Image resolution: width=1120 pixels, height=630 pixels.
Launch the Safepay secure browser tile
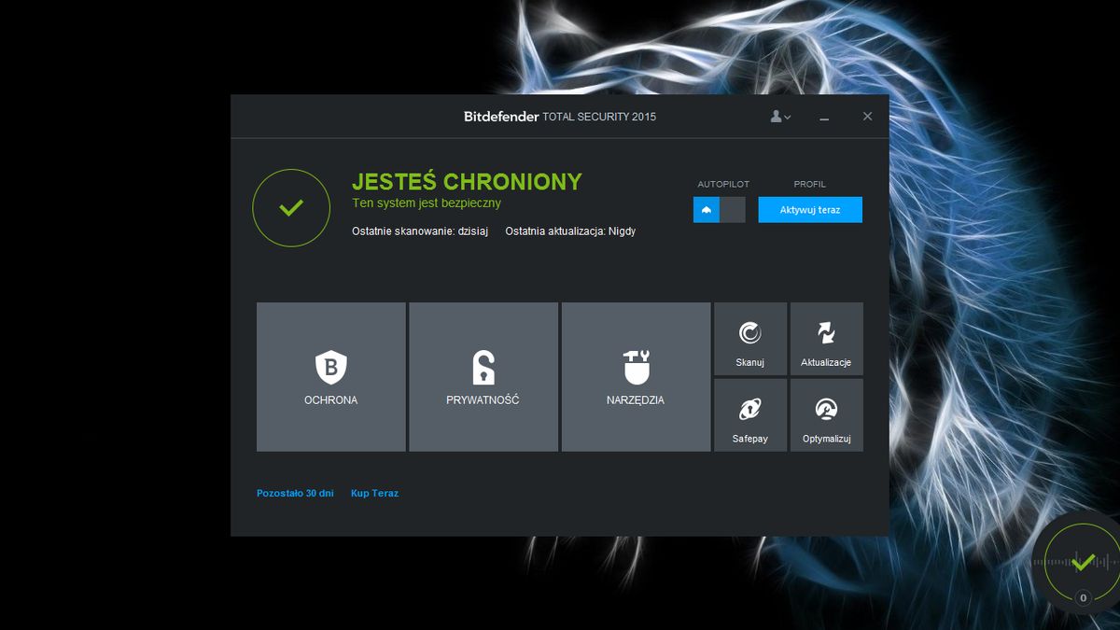[x=750, y=415]
